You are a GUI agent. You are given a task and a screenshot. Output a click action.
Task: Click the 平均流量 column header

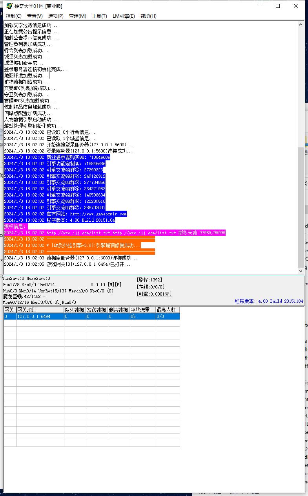coord(143,310)
